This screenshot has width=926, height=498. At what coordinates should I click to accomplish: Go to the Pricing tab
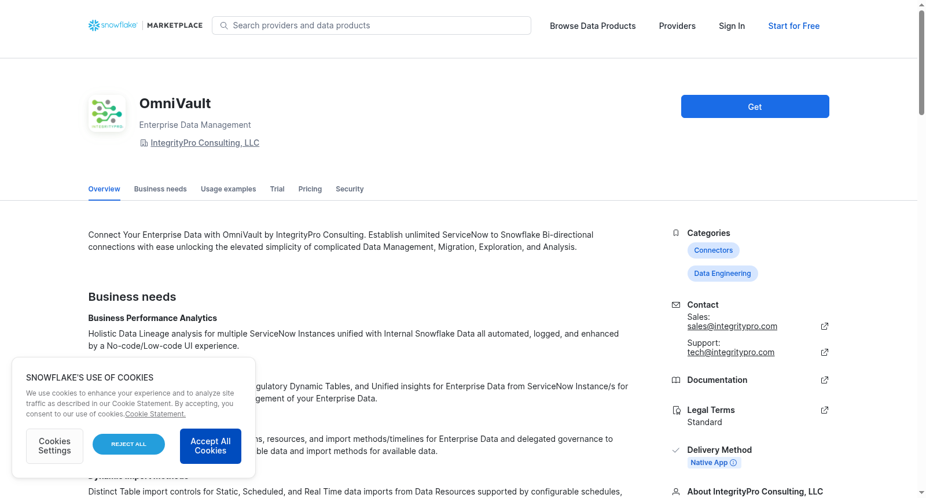point(310,189)
